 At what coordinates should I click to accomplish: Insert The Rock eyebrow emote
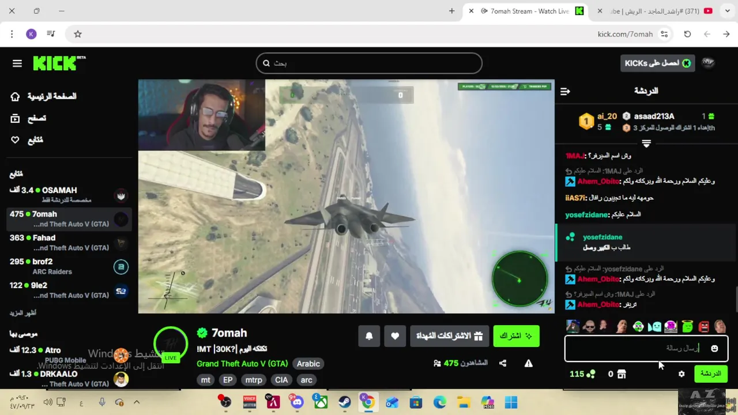[x=622, y=327]
